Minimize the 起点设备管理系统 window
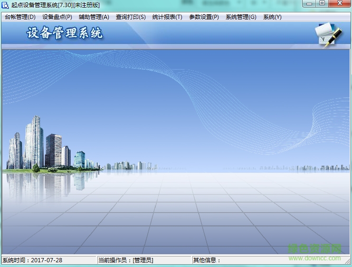 (310, 4)
